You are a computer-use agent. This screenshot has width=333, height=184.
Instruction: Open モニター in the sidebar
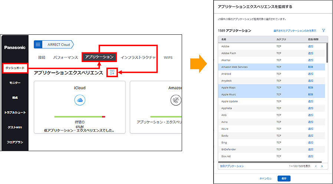coord(15,83)
